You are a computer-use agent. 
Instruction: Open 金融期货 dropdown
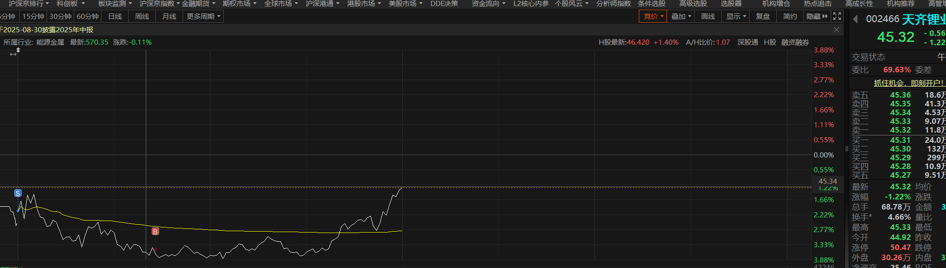[x=198, y=4]
